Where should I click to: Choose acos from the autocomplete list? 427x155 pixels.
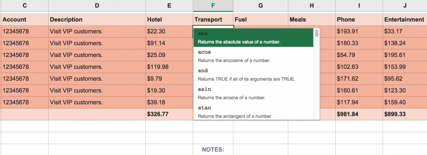253,56
